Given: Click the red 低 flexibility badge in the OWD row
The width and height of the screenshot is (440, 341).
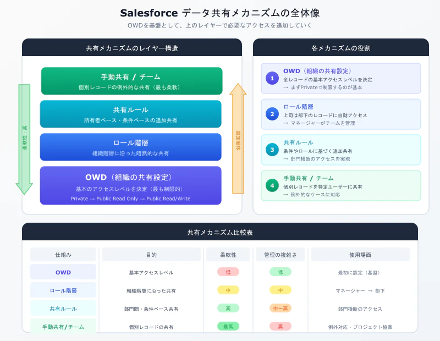Looking at the screenshot, I should click(228, 272).
